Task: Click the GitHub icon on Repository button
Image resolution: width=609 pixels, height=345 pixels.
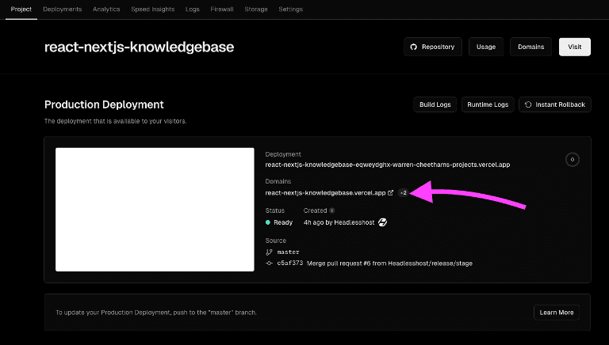Action: click(413, 47)
